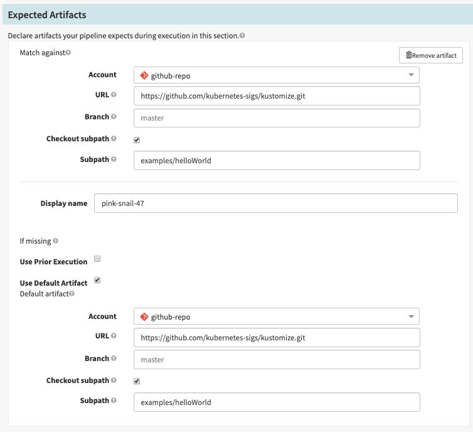473x432 pixels.
Task: Click help icon next to Default artifact
Action: (x=72, y=293)
